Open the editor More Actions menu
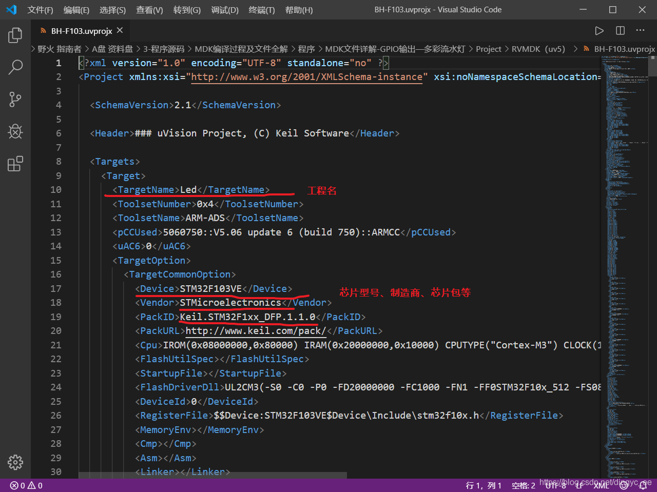 click(x=640, y=31)
